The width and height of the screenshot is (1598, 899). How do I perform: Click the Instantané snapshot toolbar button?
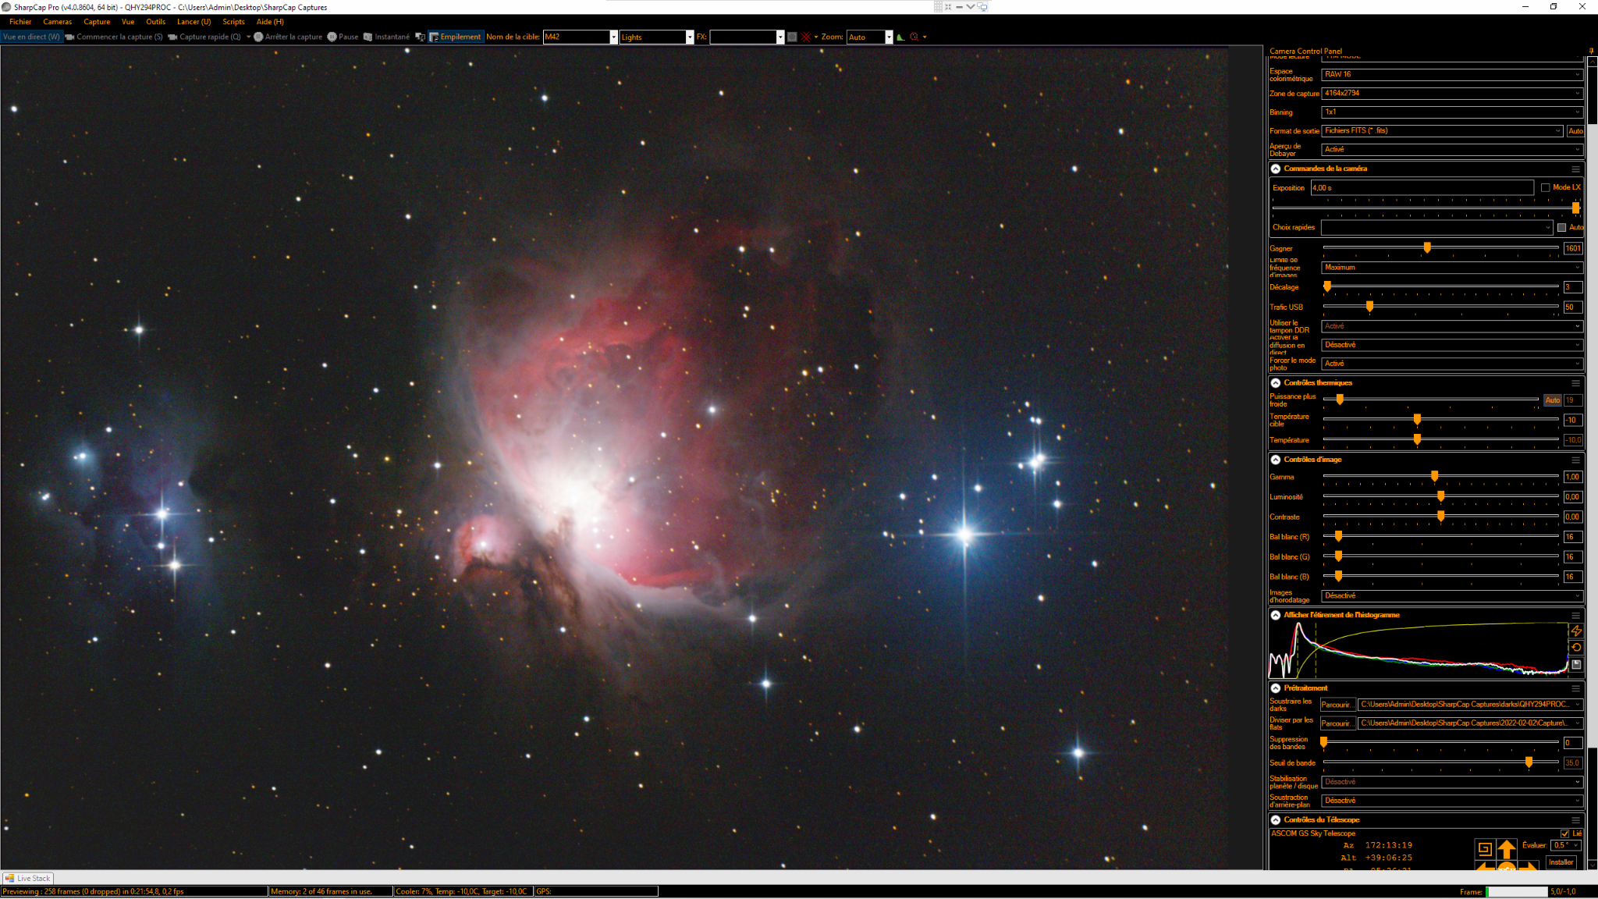point(386,37)
